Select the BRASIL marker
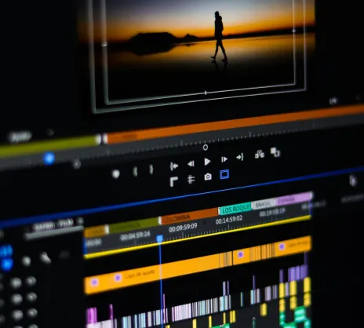 click(x=264, y=204)
